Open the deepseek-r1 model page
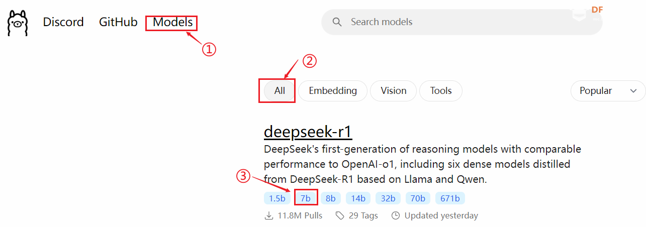 [308, 132]
